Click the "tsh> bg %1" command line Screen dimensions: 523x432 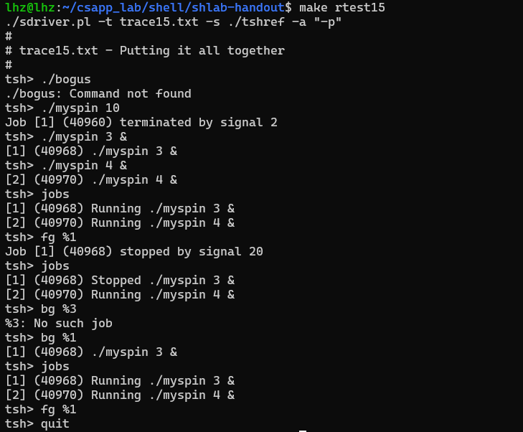(40, 337)
